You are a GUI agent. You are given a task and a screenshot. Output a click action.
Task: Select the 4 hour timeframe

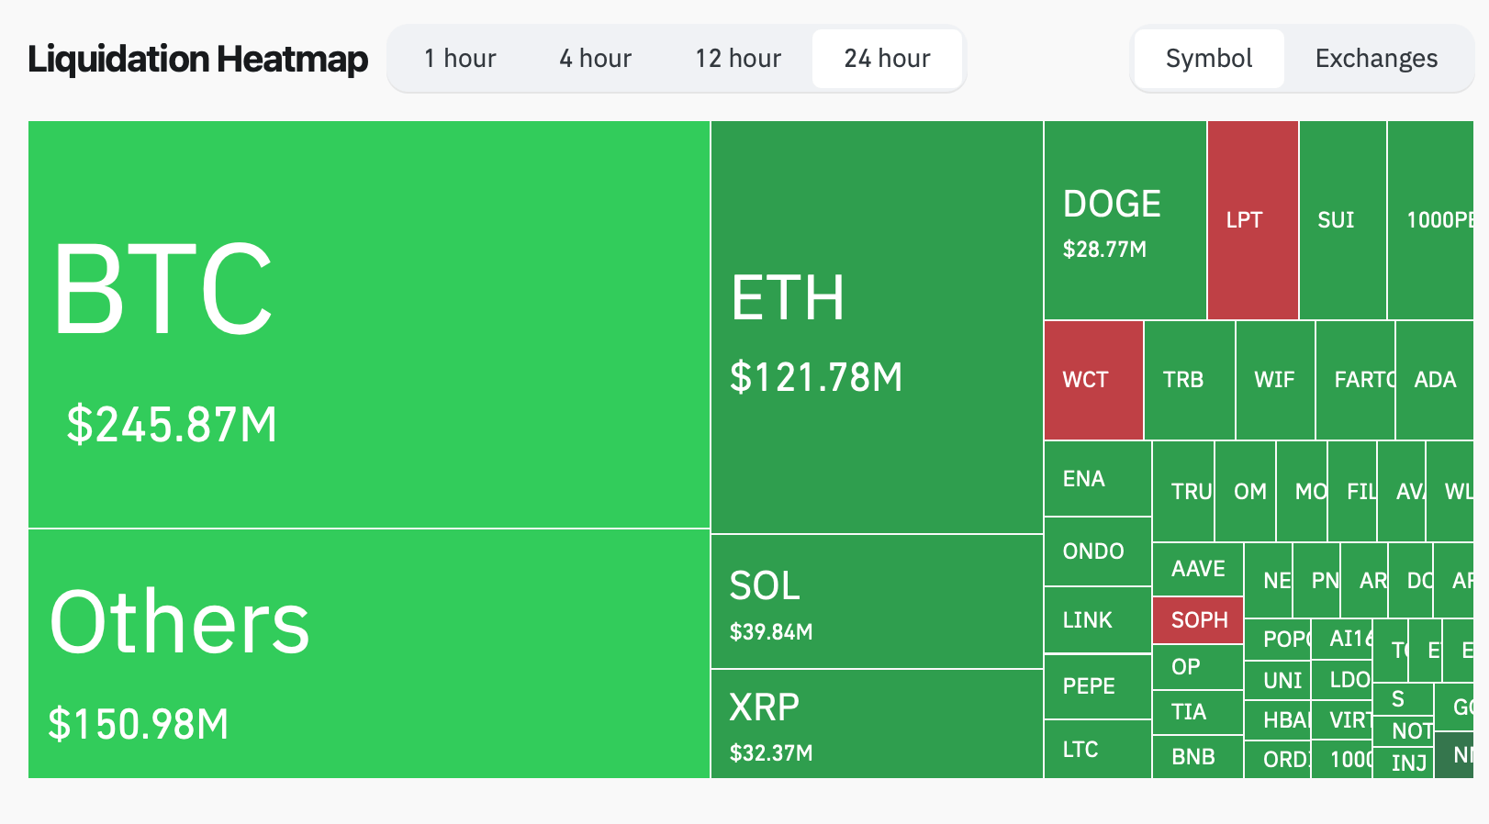[595, 58]
